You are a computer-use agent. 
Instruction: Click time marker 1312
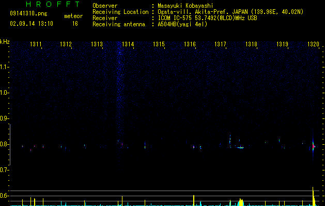[x=66, y=44]
